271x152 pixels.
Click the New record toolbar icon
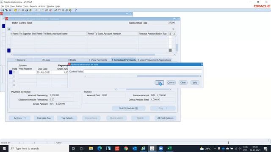[x=3, y=10]
